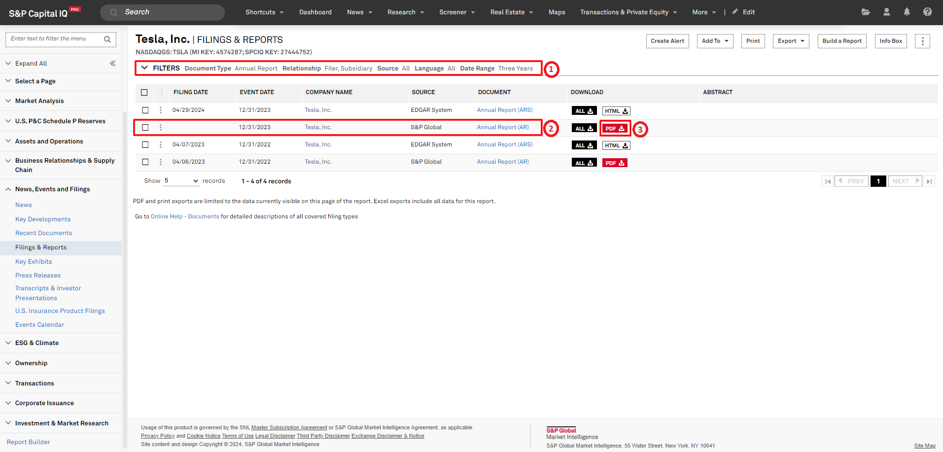The image size is (943, 452).
Task: Click the Info Box button
Action: [x=891, y=41]
